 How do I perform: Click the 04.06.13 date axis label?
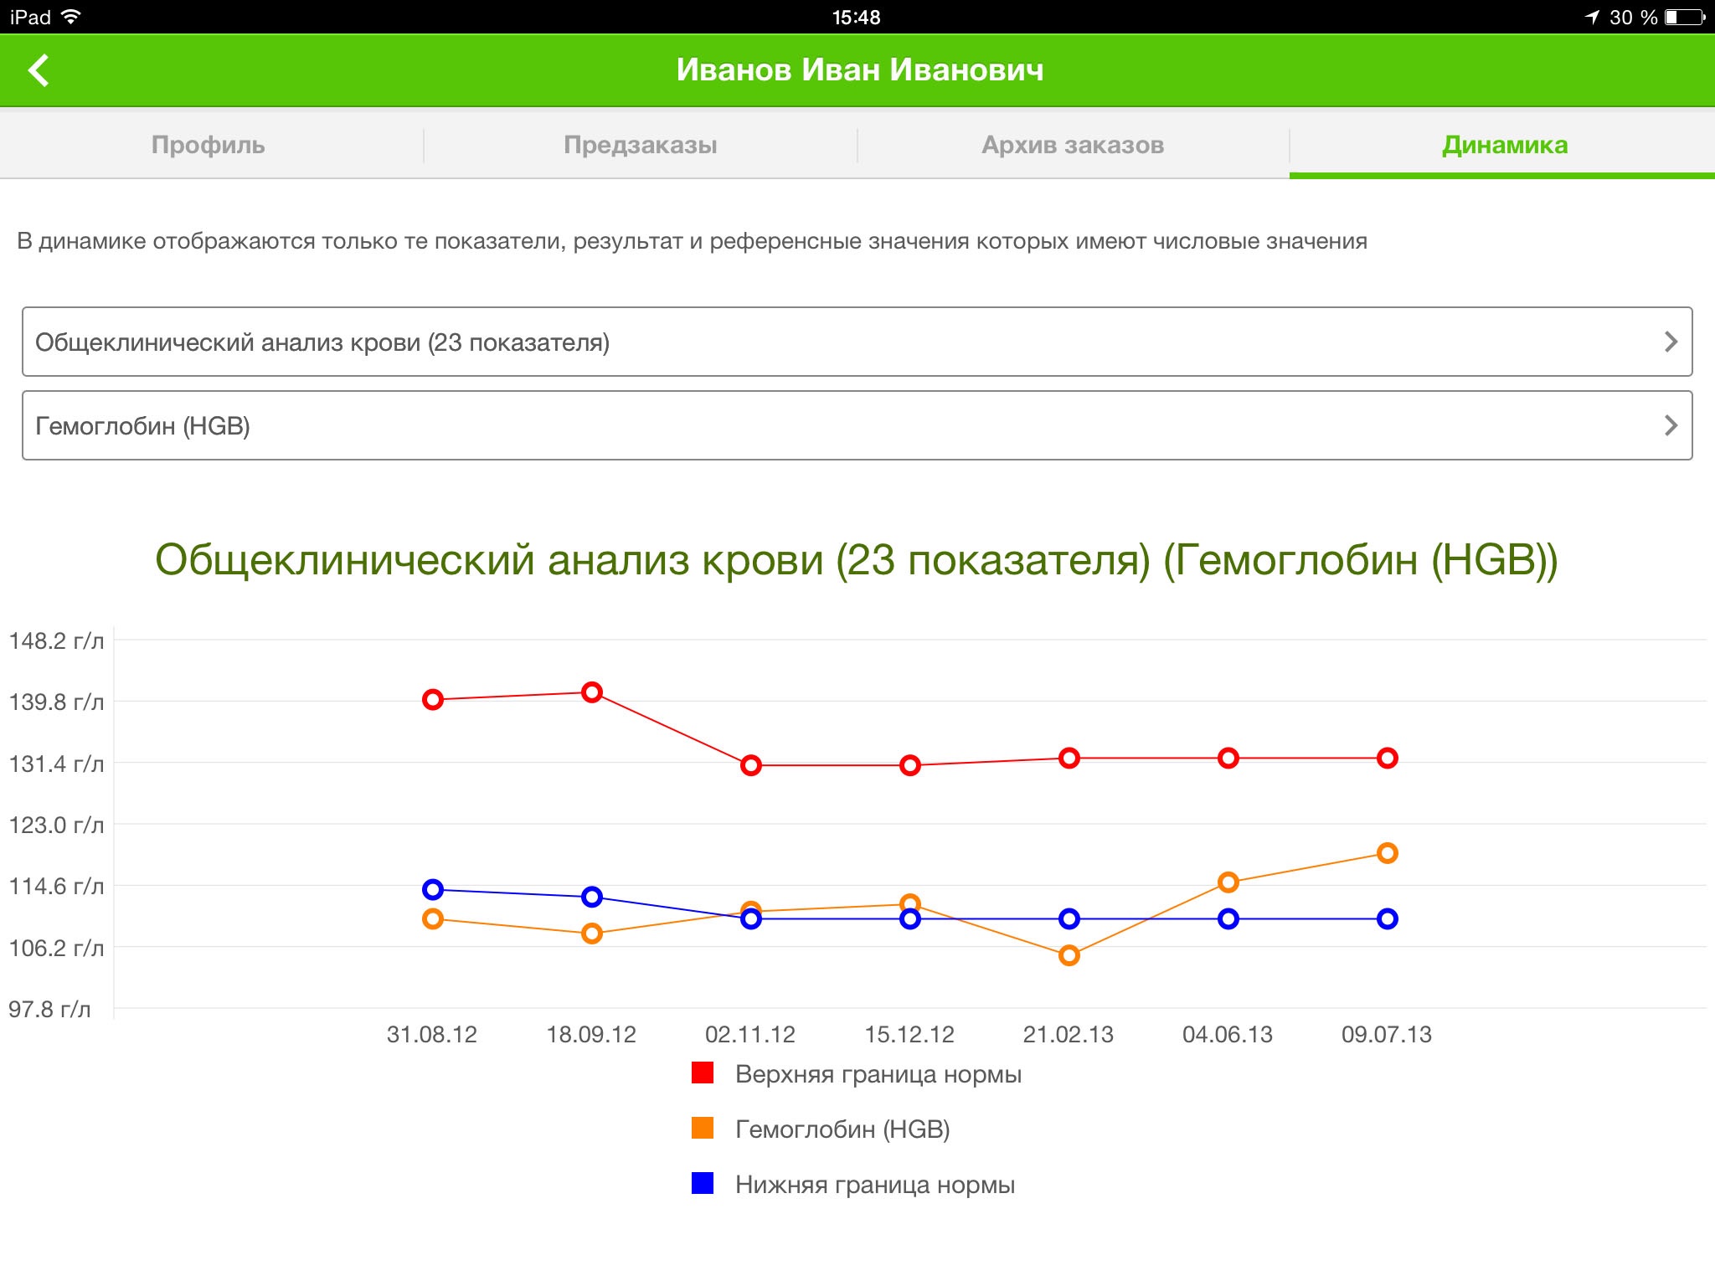[x=1228, y=1035]
